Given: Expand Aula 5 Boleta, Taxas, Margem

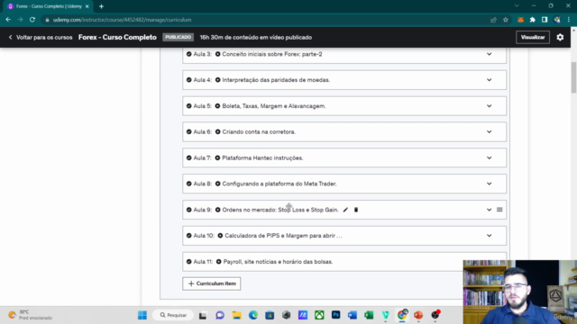Looking at the screenshot, I should (489, 106).
